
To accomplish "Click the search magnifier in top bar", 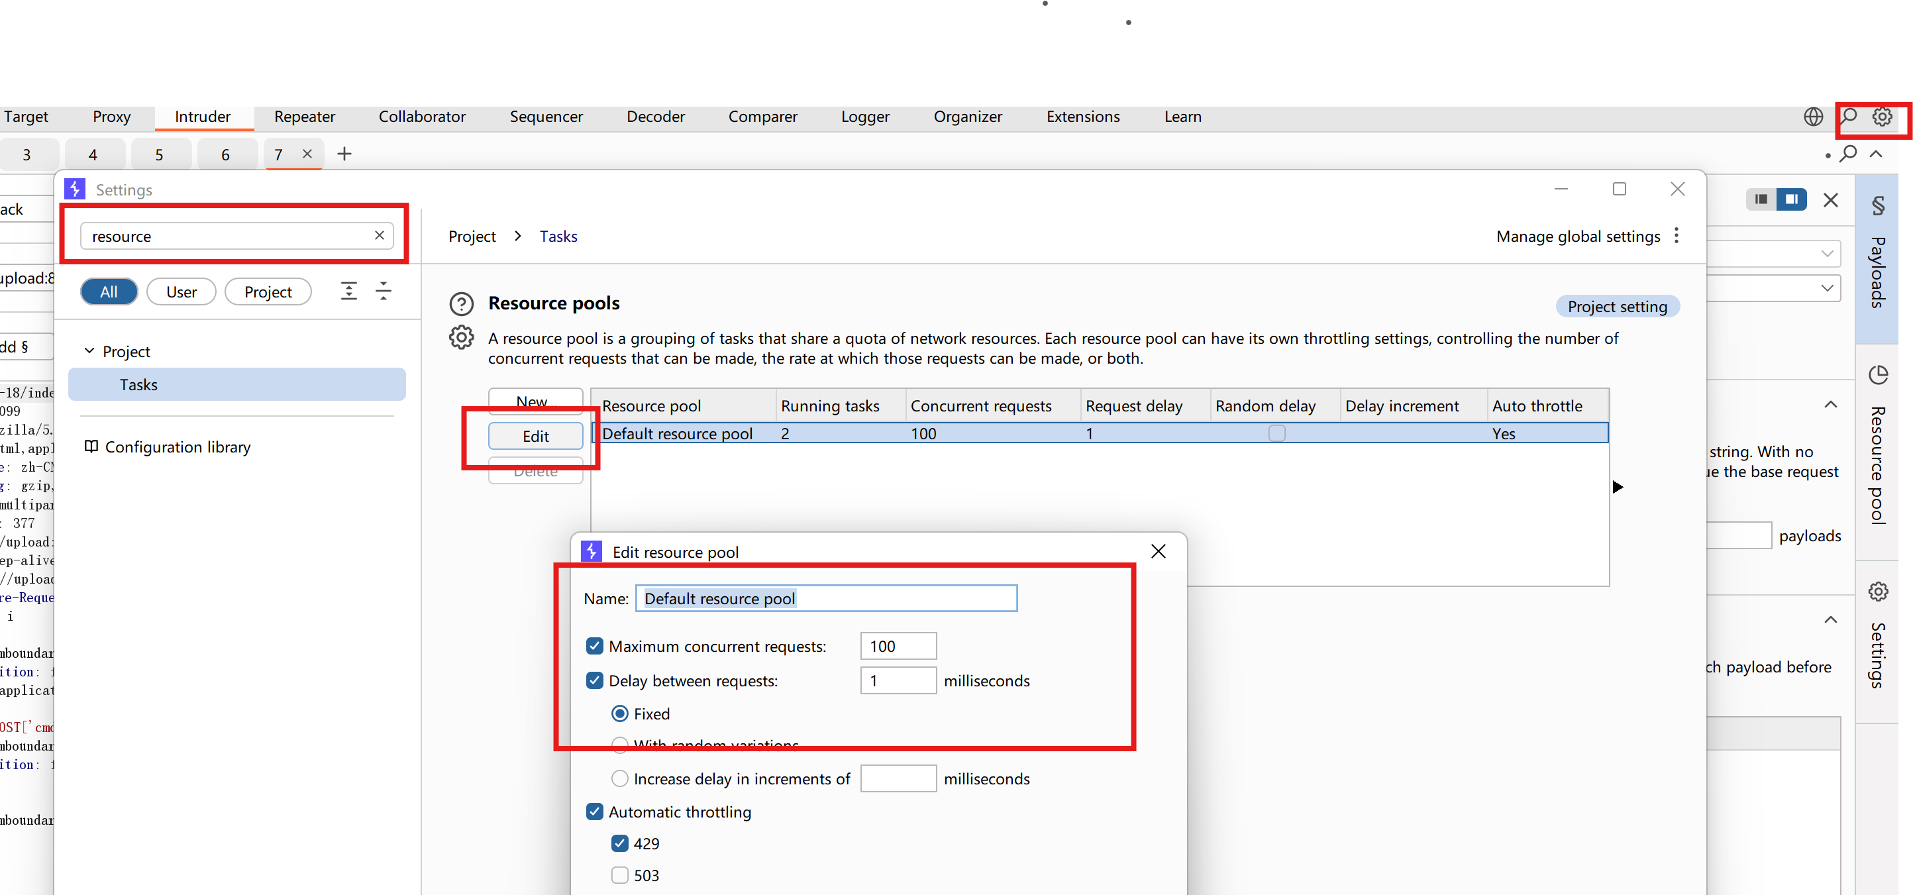I will coord(1848,117).
